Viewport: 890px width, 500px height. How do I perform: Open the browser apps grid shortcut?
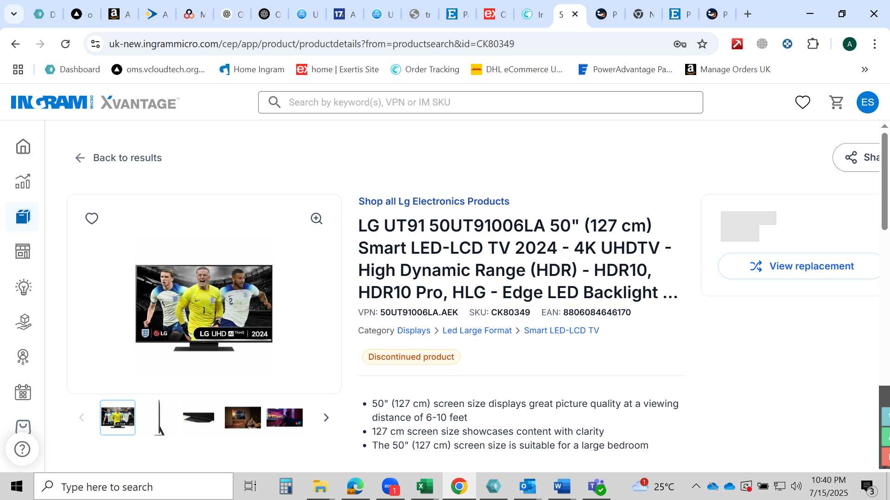coord(18,69)
